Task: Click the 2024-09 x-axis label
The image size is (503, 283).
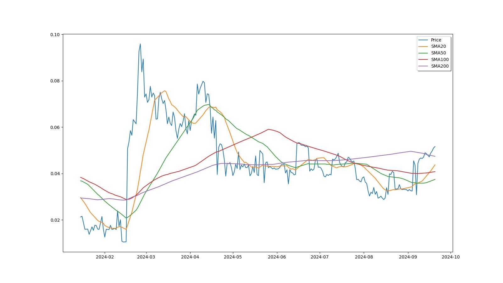Action: coord(408,257)
